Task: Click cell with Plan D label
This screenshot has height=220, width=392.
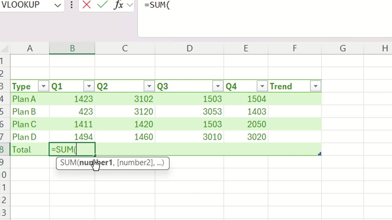Action: point(30,137)
